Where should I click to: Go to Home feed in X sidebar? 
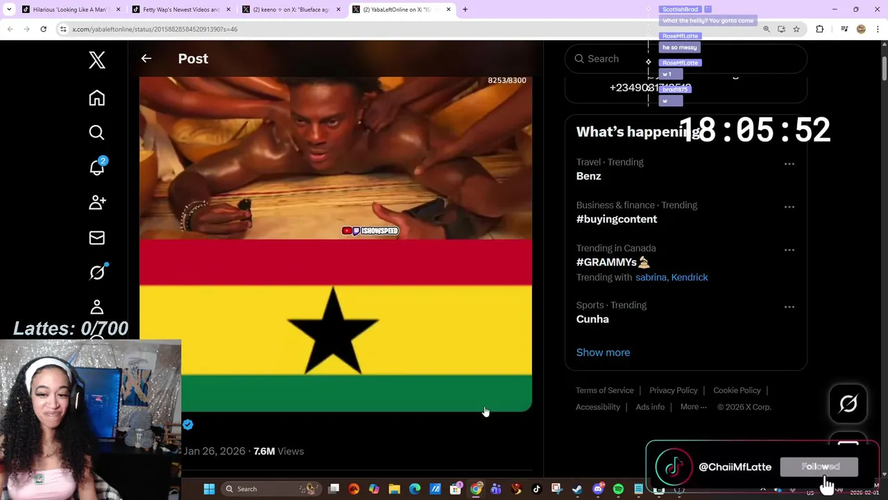click(x=97, y=98)
